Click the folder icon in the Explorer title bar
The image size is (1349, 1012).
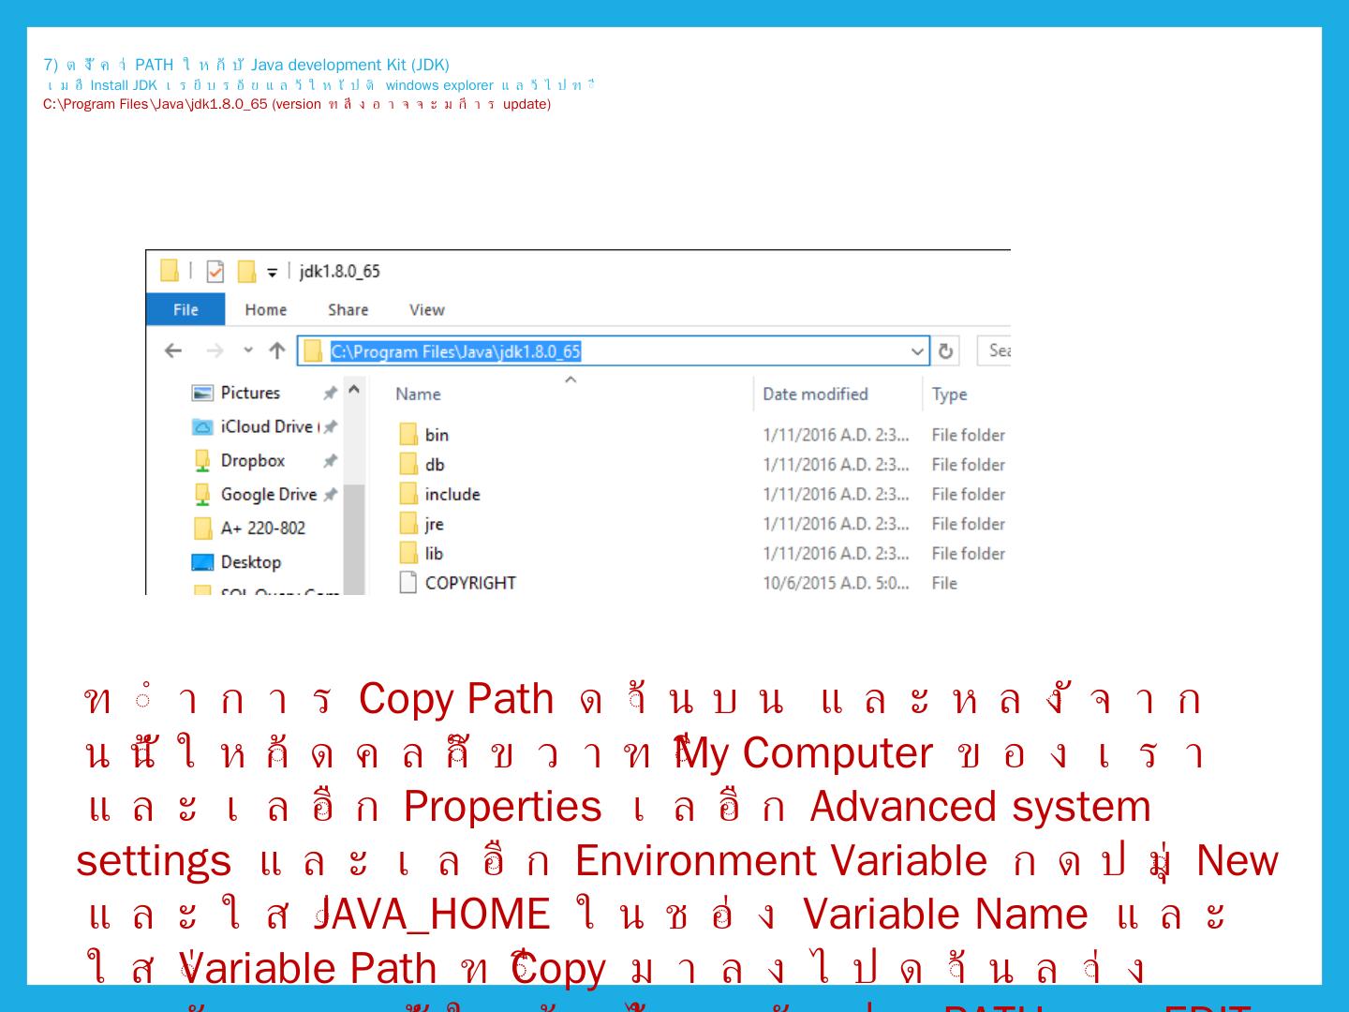[169, 271]
